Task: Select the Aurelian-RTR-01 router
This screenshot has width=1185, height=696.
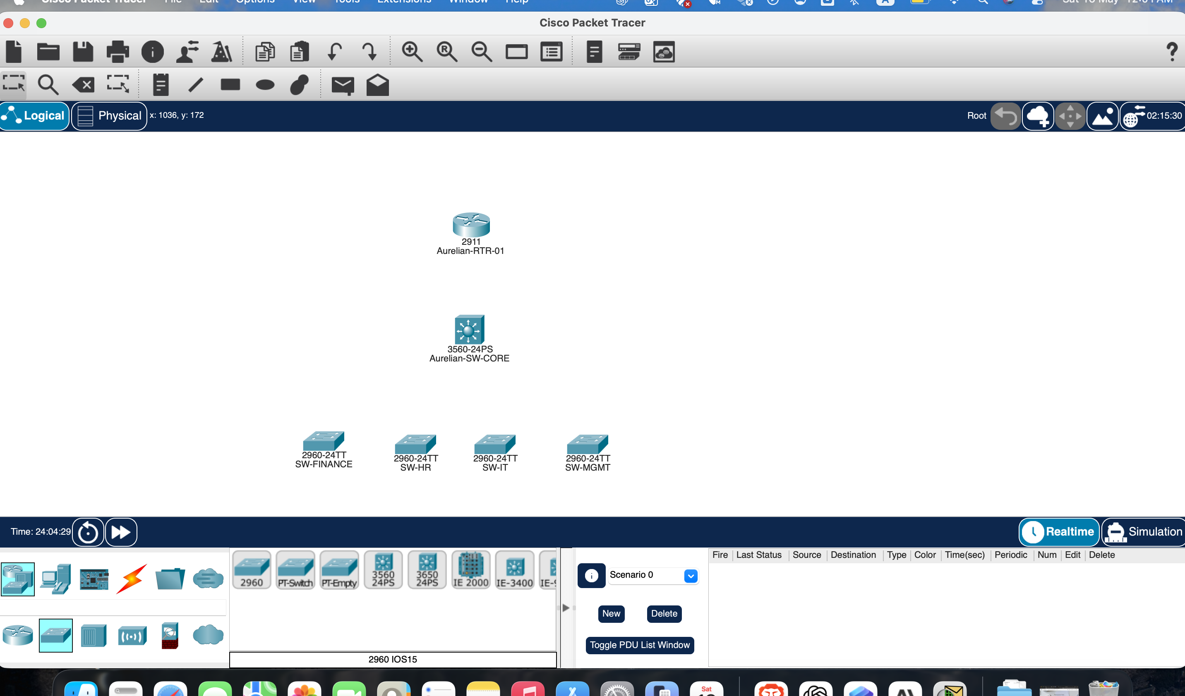Action: click(471, 225)
